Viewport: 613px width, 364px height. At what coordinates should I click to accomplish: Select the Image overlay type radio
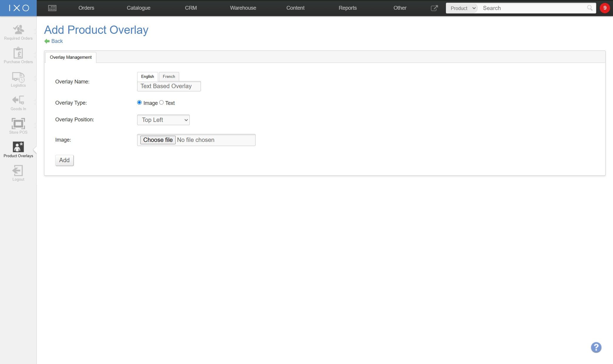click(139, 103)
